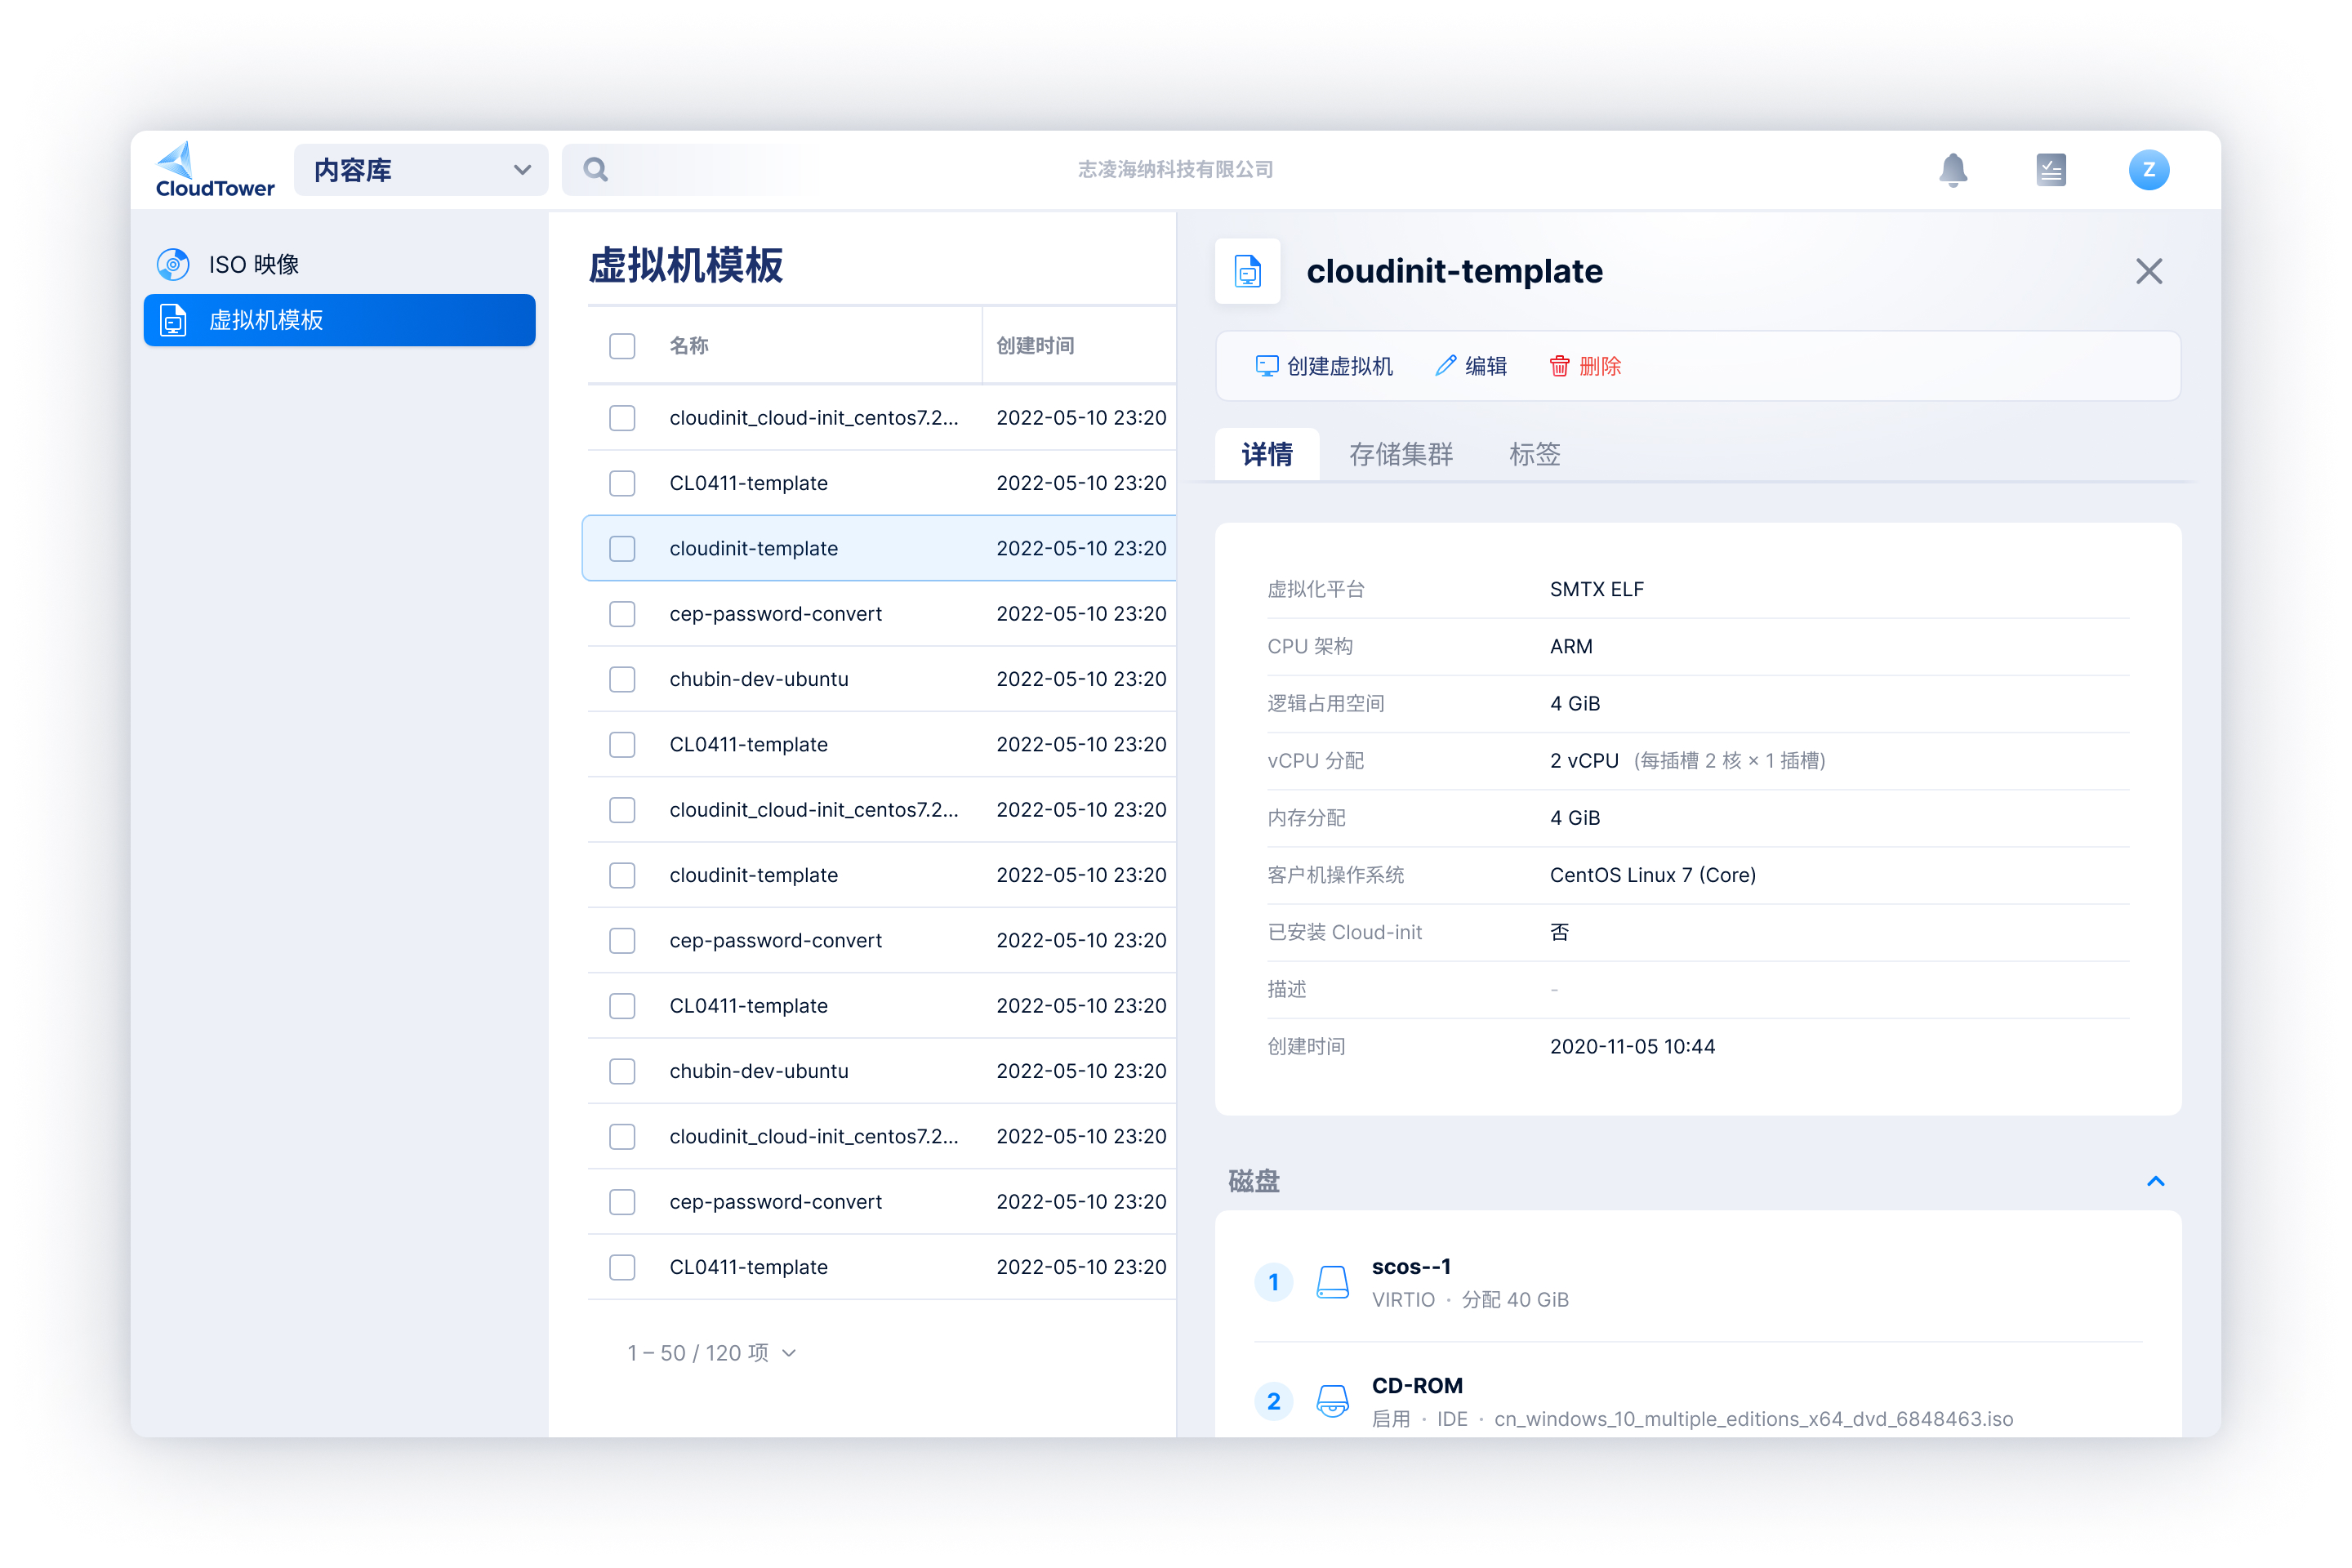
Task: Switch to the 存储集群 tab
Action: pyautogui.click(x=1400, y=455)
